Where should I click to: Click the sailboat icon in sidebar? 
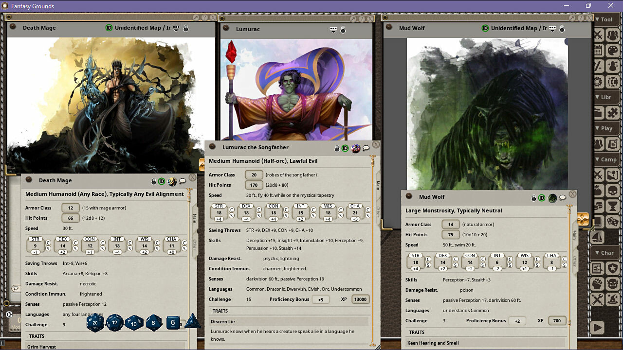(x=598, y=237)
